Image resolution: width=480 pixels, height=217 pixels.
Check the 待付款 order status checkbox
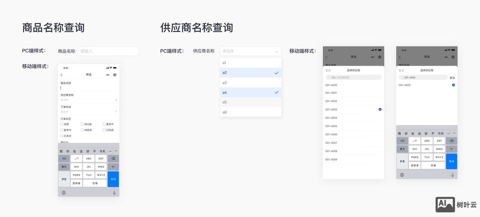[83, 125]
